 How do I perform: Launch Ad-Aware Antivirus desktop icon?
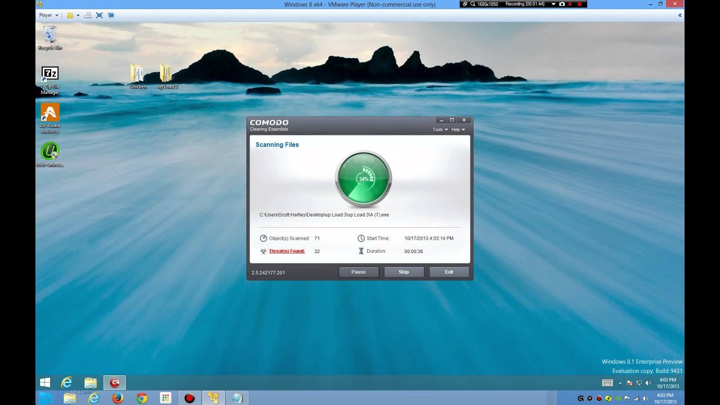50,119
